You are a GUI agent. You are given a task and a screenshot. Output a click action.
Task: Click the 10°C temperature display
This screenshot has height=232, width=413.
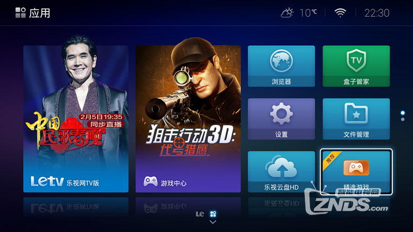[308, 13]
